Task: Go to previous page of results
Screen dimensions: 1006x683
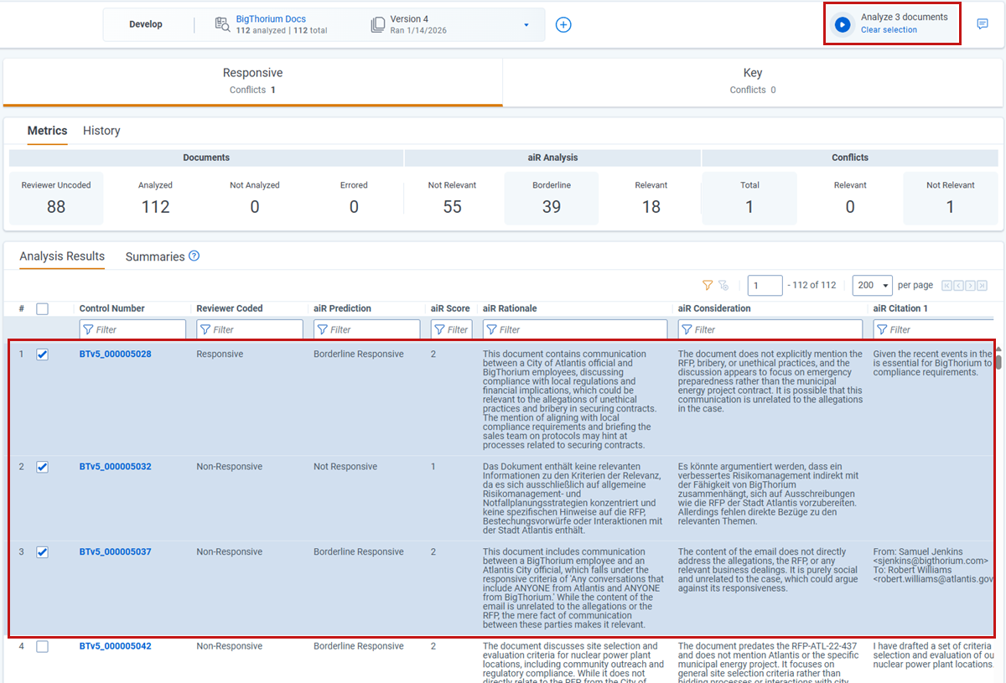Action: point(959,285)
